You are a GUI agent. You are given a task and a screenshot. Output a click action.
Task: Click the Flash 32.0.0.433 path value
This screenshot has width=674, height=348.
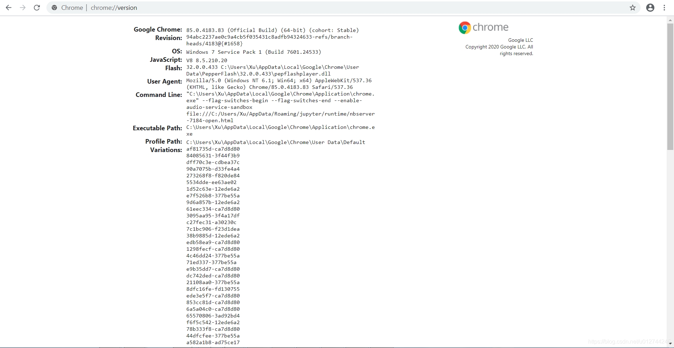(272, 71)
